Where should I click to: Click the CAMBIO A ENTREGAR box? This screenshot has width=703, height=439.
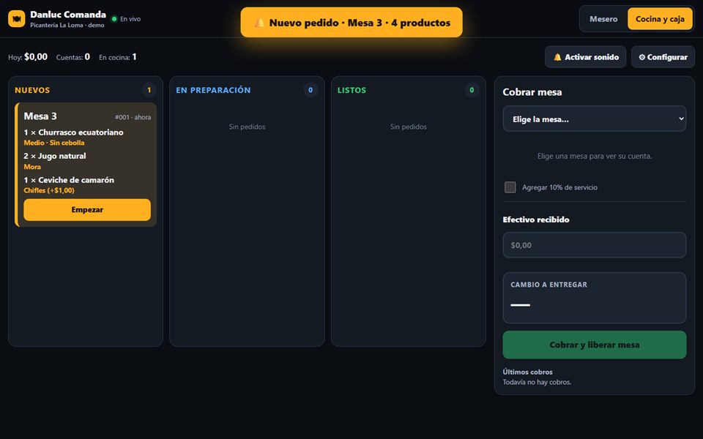[x=595, y=298]
